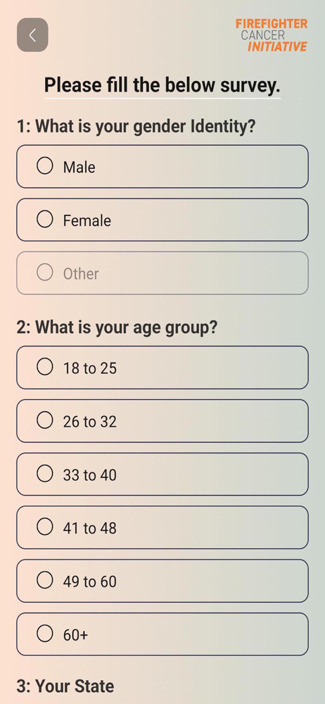Choose the 33 to 40 age radio button
Image resolution: width=325 pixels, height=704 pixels.
click(45, 474)
